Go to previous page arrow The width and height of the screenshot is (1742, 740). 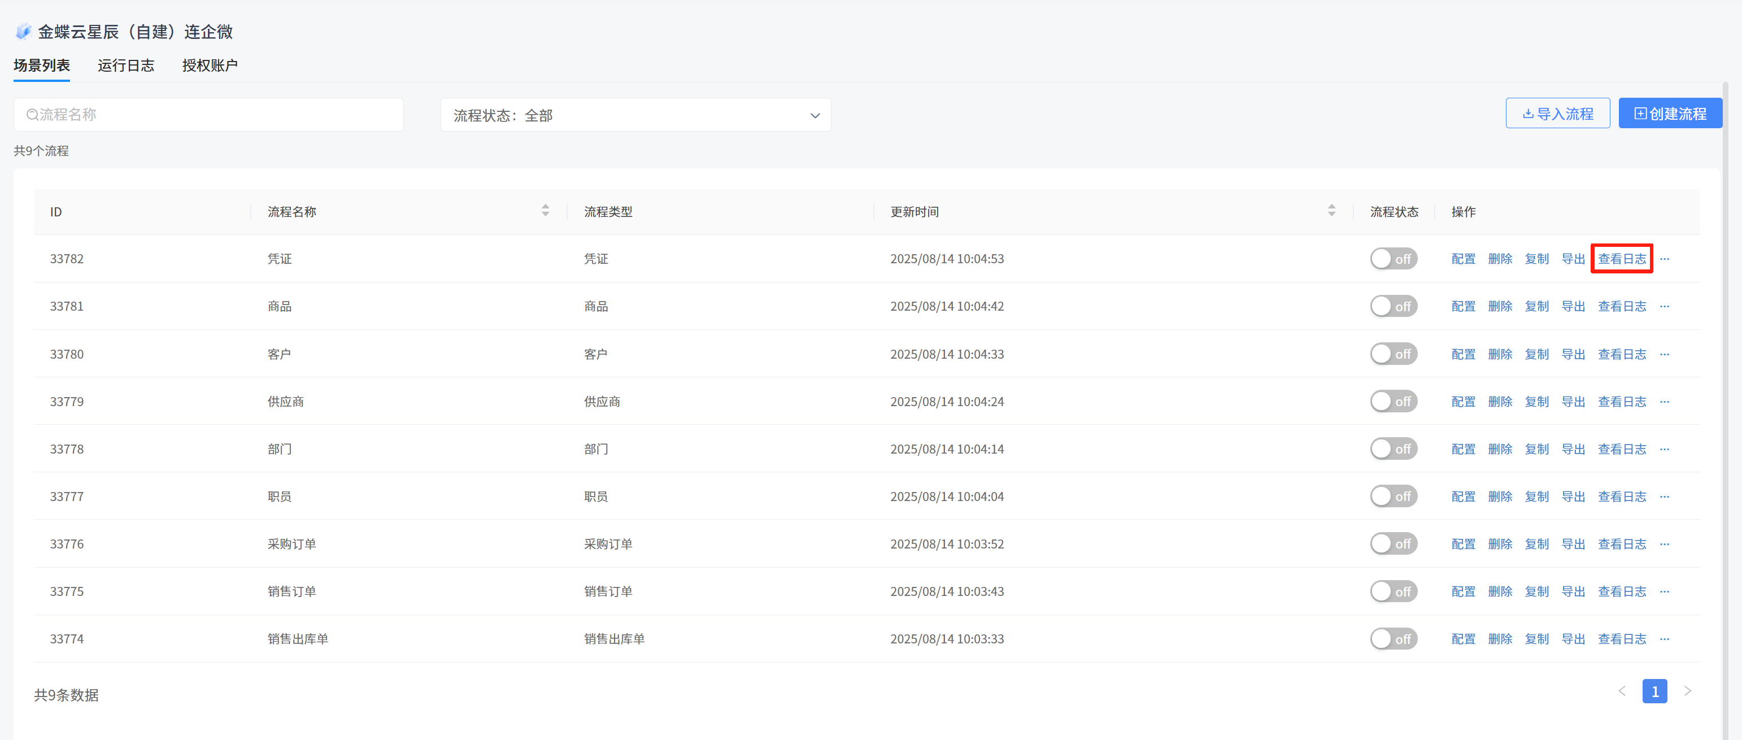(x=1622, y=691)
